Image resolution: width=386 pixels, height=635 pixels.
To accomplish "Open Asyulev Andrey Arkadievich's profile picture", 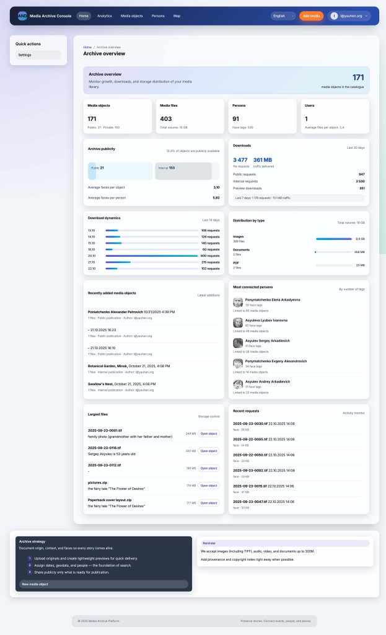I will pos(238,384).
